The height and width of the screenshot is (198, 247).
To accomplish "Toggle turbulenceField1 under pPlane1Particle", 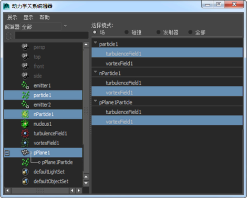I will [167, 111].
